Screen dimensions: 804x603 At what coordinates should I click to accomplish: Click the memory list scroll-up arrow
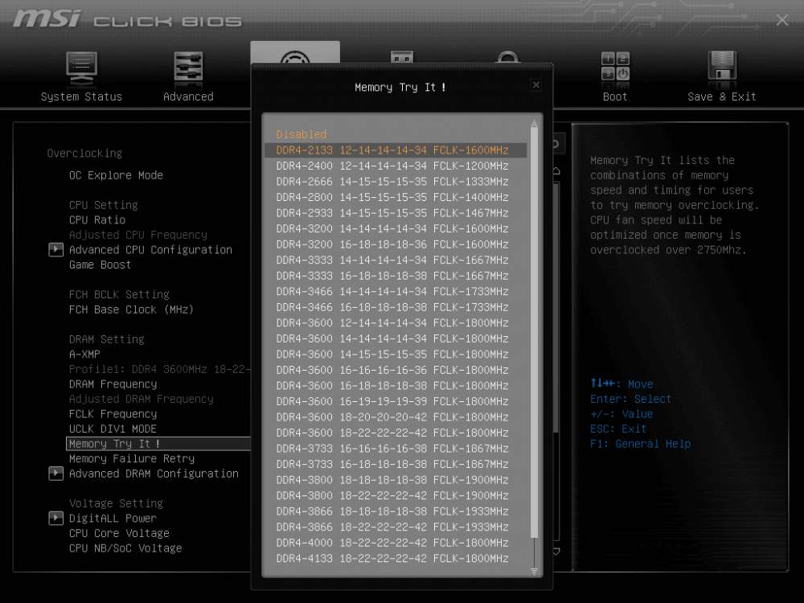click(534, 122)
